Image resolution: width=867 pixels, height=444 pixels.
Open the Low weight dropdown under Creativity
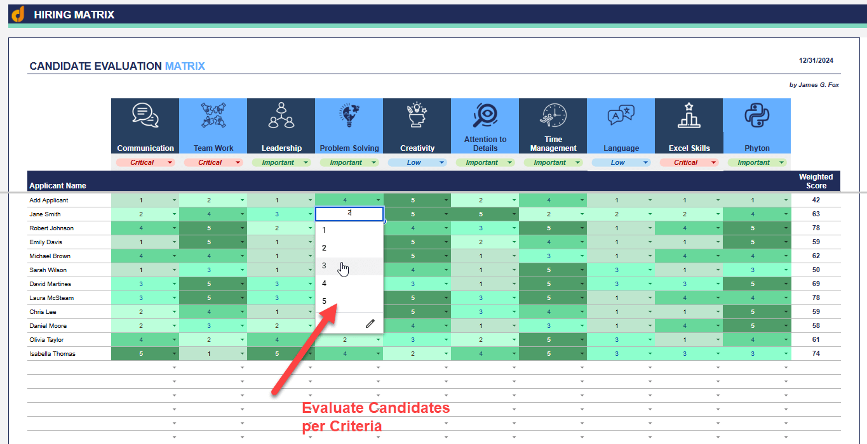(x=417, y=162)
